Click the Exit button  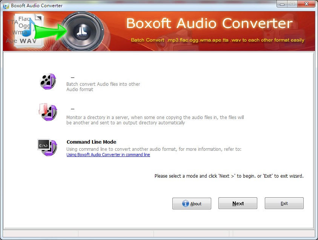pyautogui.click(x=284, y=203)
